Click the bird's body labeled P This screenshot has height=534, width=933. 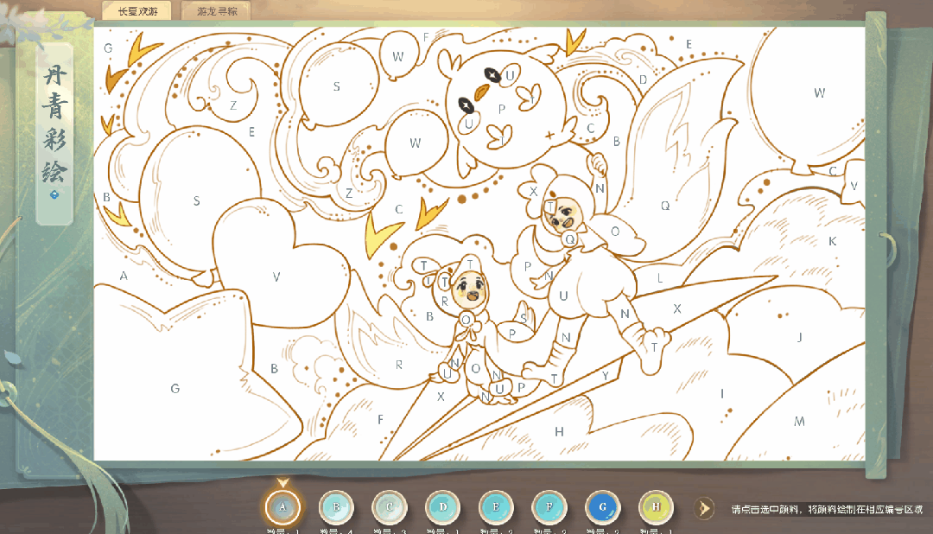pos(501,110)
